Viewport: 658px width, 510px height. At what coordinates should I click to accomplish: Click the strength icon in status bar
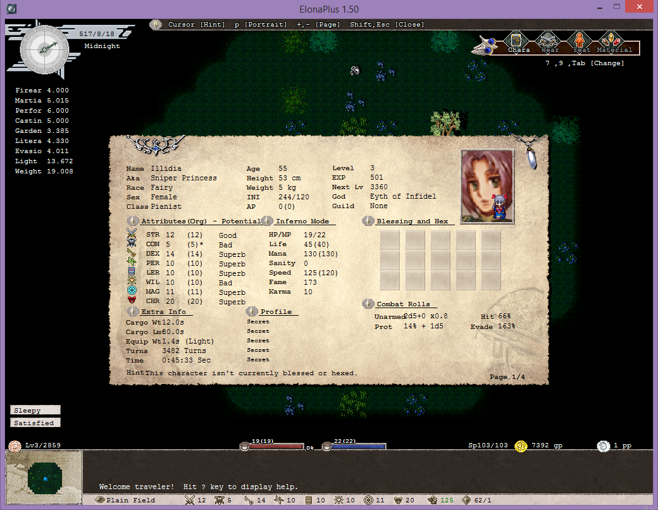(190, 500)
